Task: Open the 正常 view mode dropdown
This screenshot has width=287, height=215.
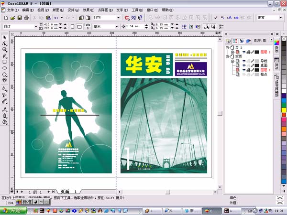Action: [281, 18]
